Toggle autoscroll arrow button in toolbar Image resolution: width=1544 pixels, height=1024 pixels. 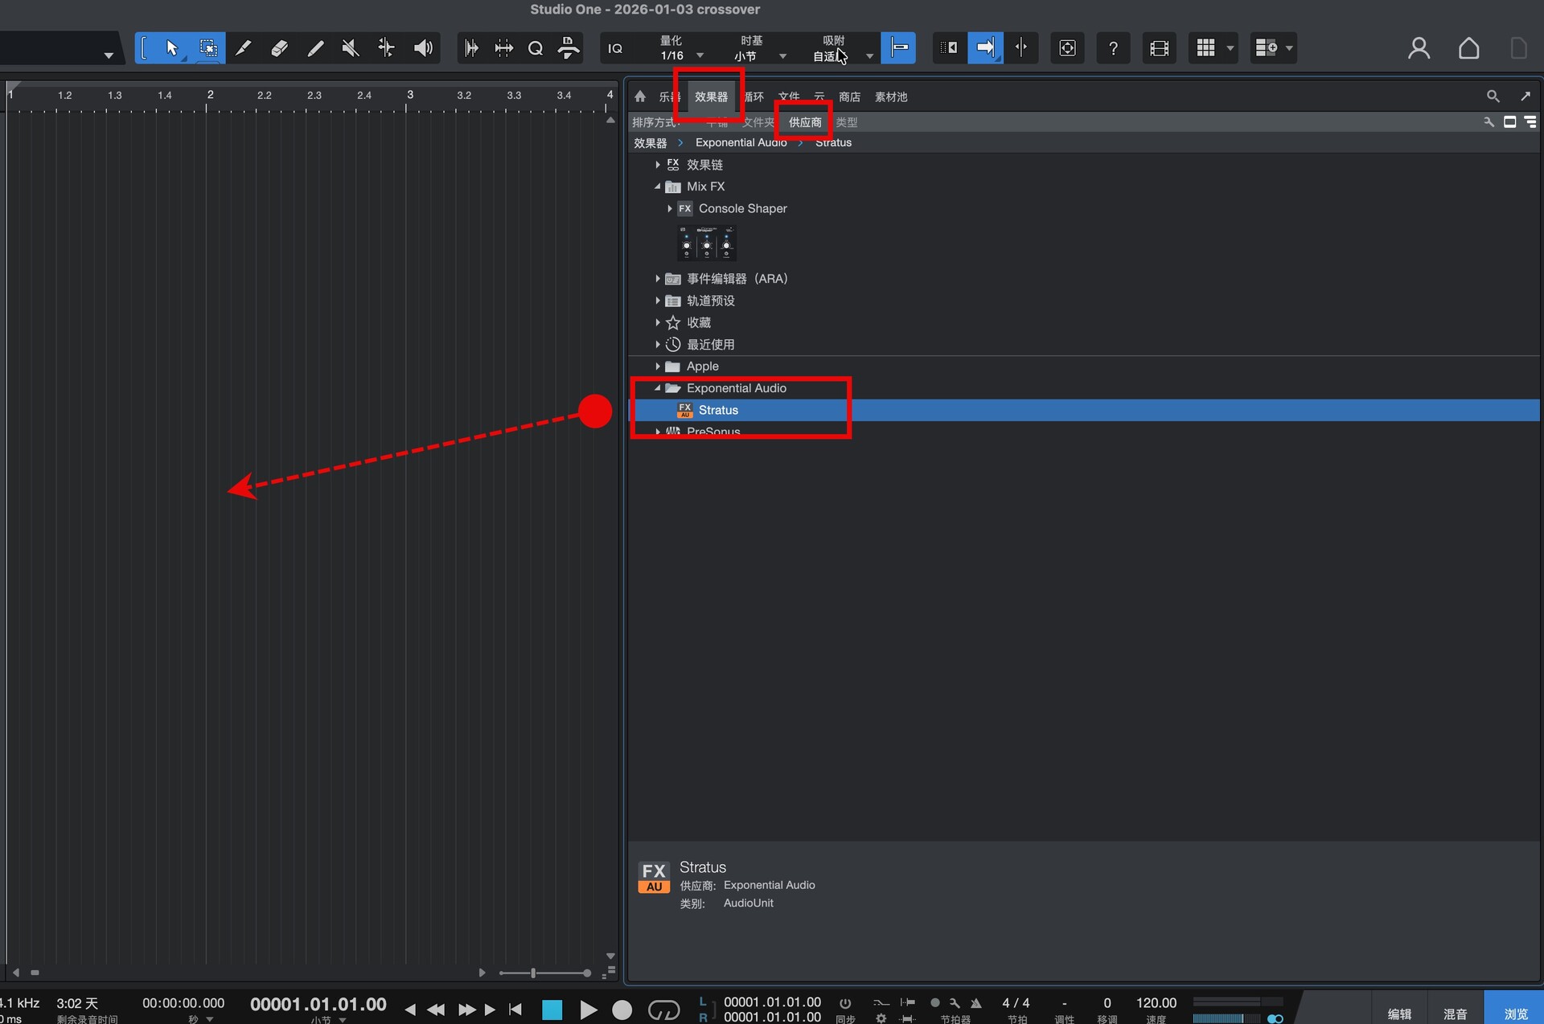coord(985,48)
